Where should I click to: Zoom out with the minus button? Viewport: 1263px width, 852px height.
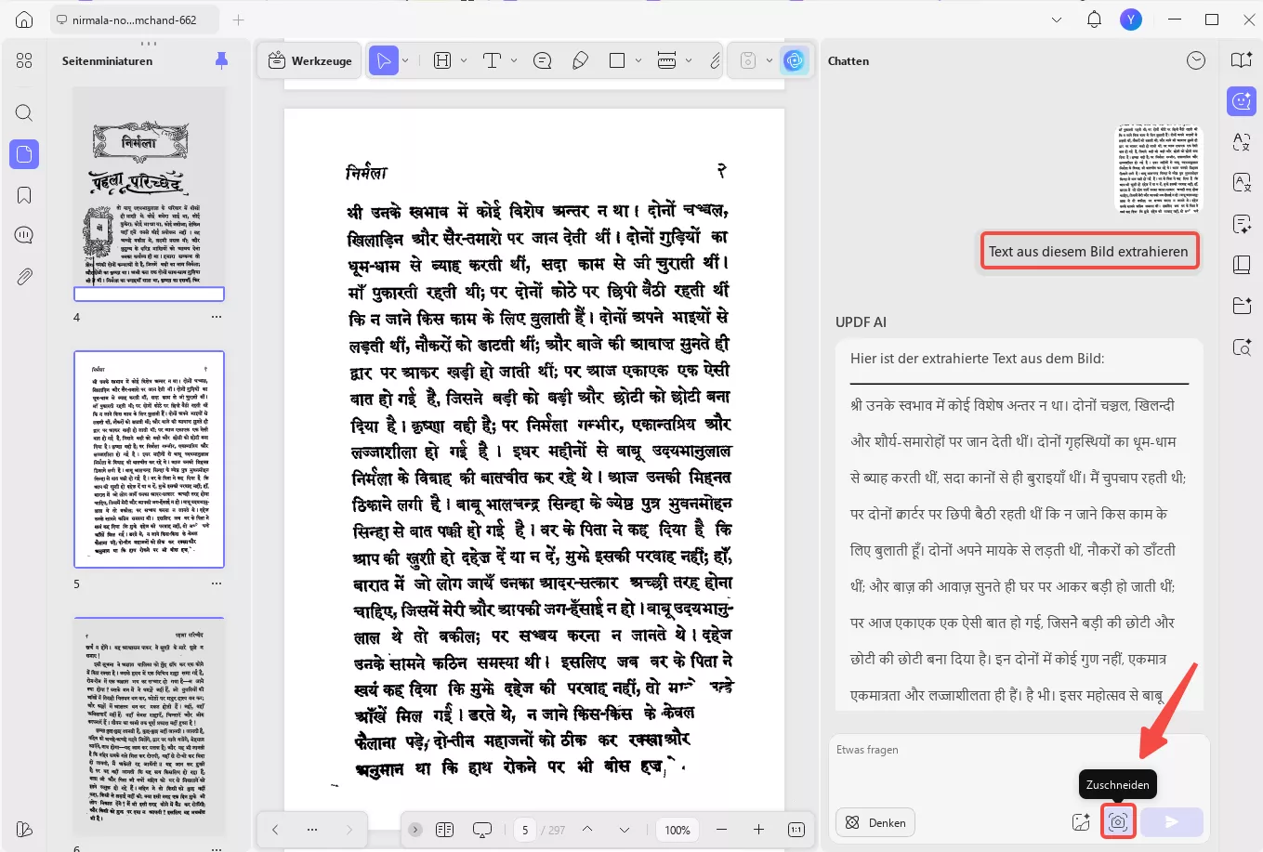(x=721, y=830)
